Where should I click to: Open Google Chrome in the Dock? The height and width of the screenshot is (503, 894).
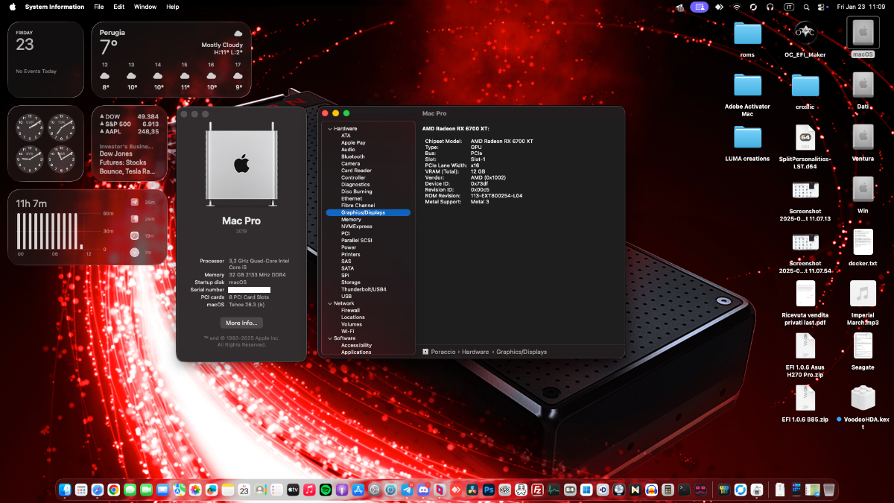[113, 490]
